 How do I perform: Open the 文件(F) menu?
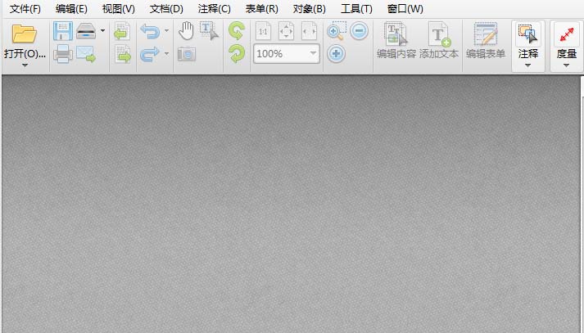tap(25, 9)
